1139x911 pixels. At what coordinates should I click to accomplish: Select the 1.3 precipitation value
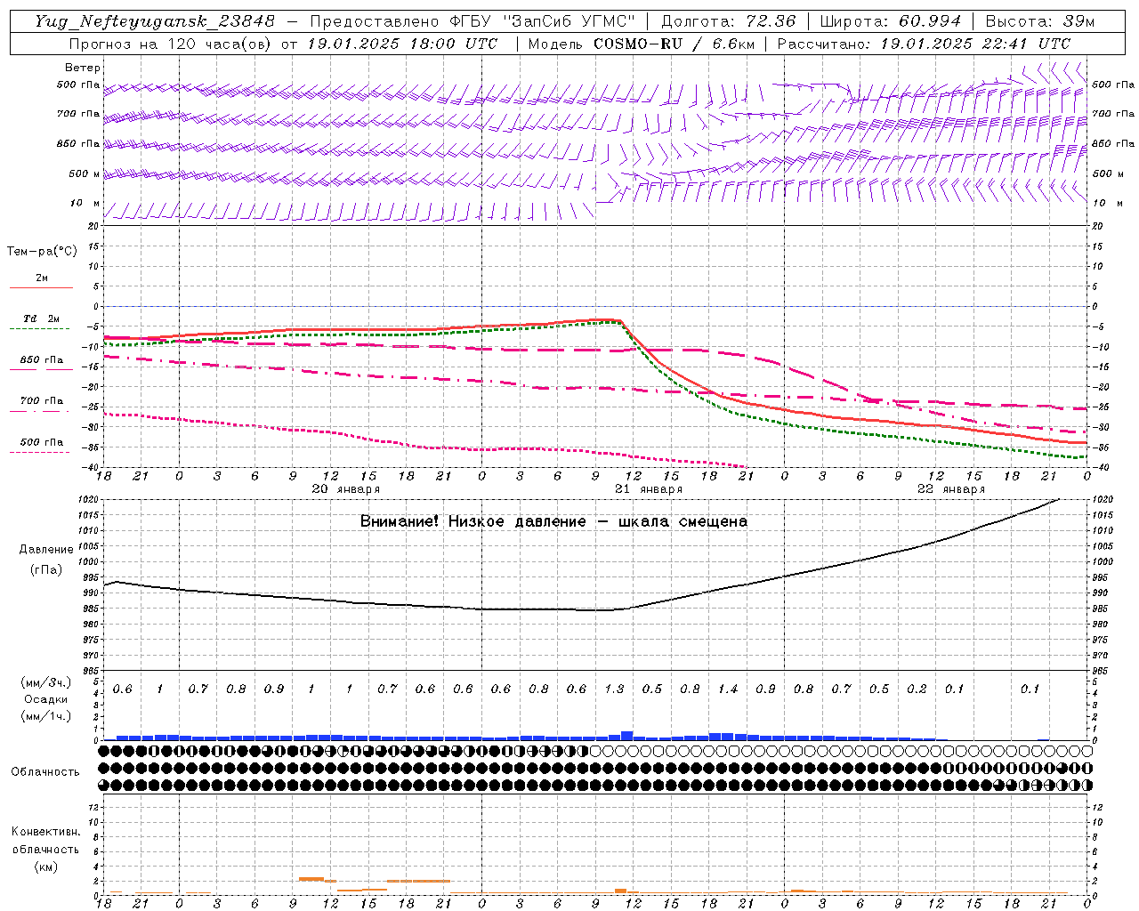click(614, 689)
